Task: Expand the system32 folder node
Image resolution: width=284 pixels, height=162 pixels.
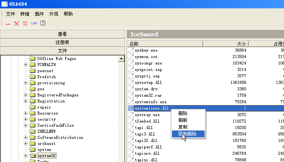Action: [25, 156]
